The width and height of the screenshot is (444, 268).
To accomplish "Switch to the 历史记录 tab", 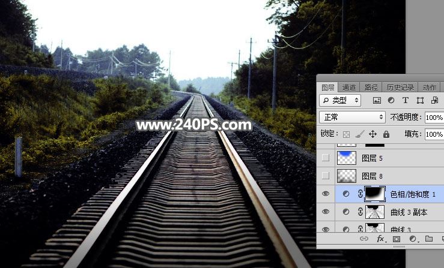I will click(x=400, y=88).
